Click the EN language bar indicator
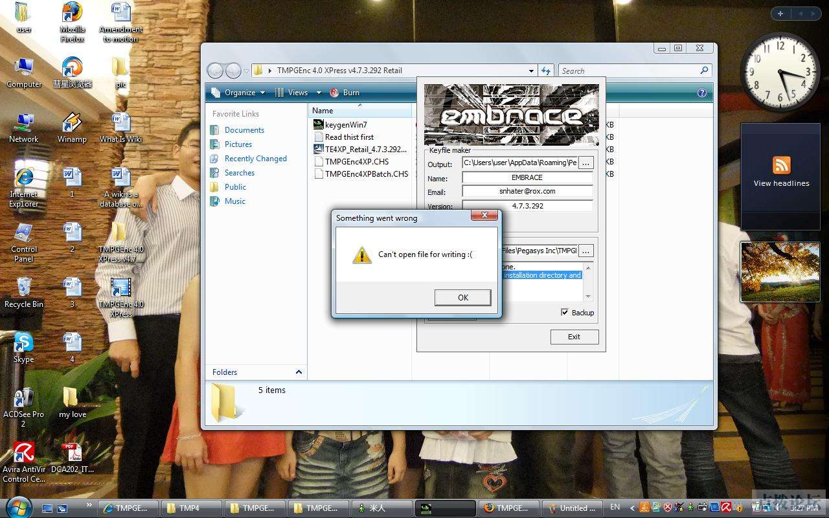 pos(615,507)
